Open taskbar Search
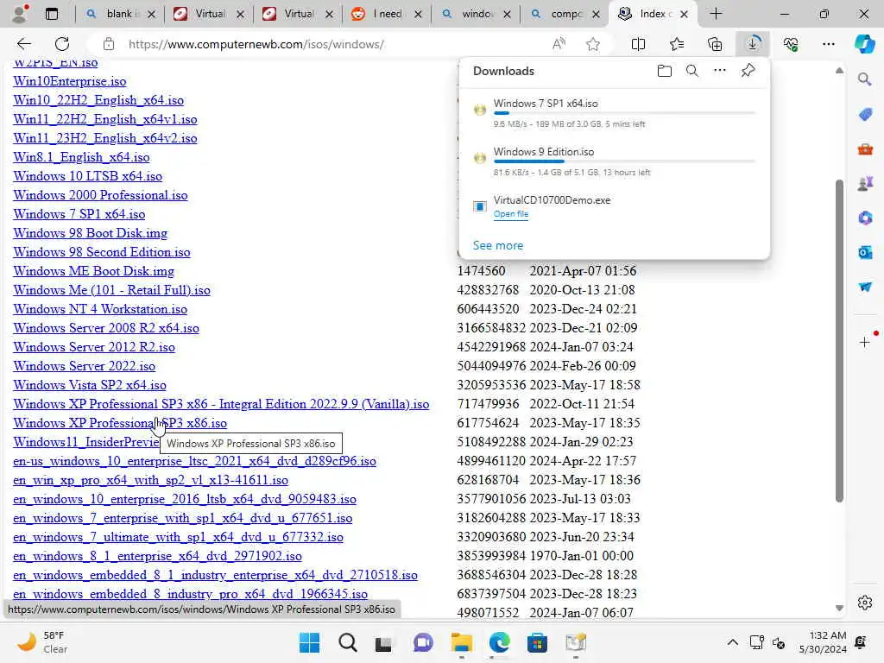The image size is (884, 663). click(x=347, y=642)
